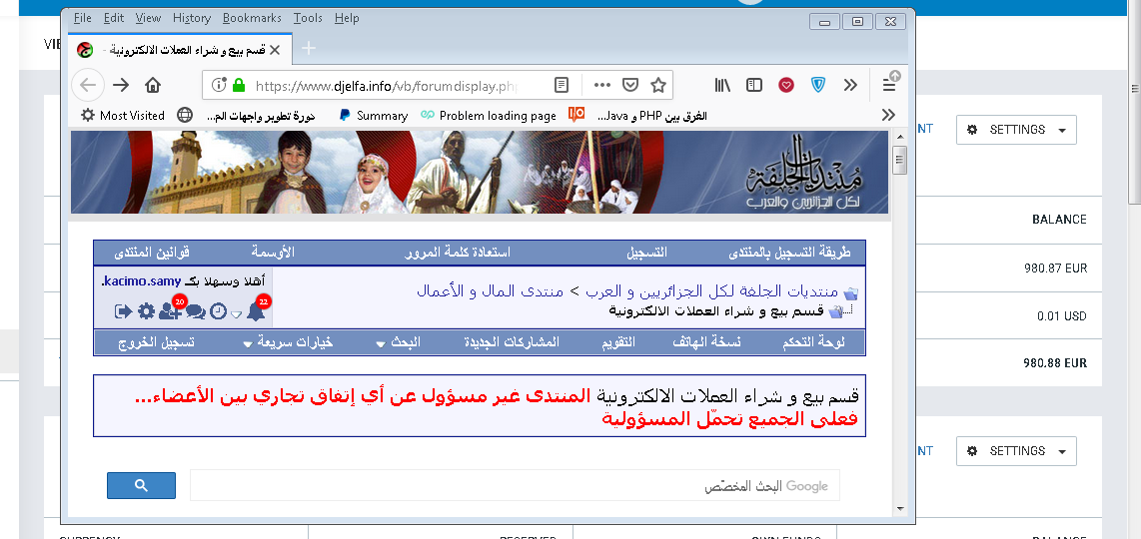Image resolution: width=1141 pixels, height=539 pixels.
Task: Open the new tab plus button
Action: 309,48
